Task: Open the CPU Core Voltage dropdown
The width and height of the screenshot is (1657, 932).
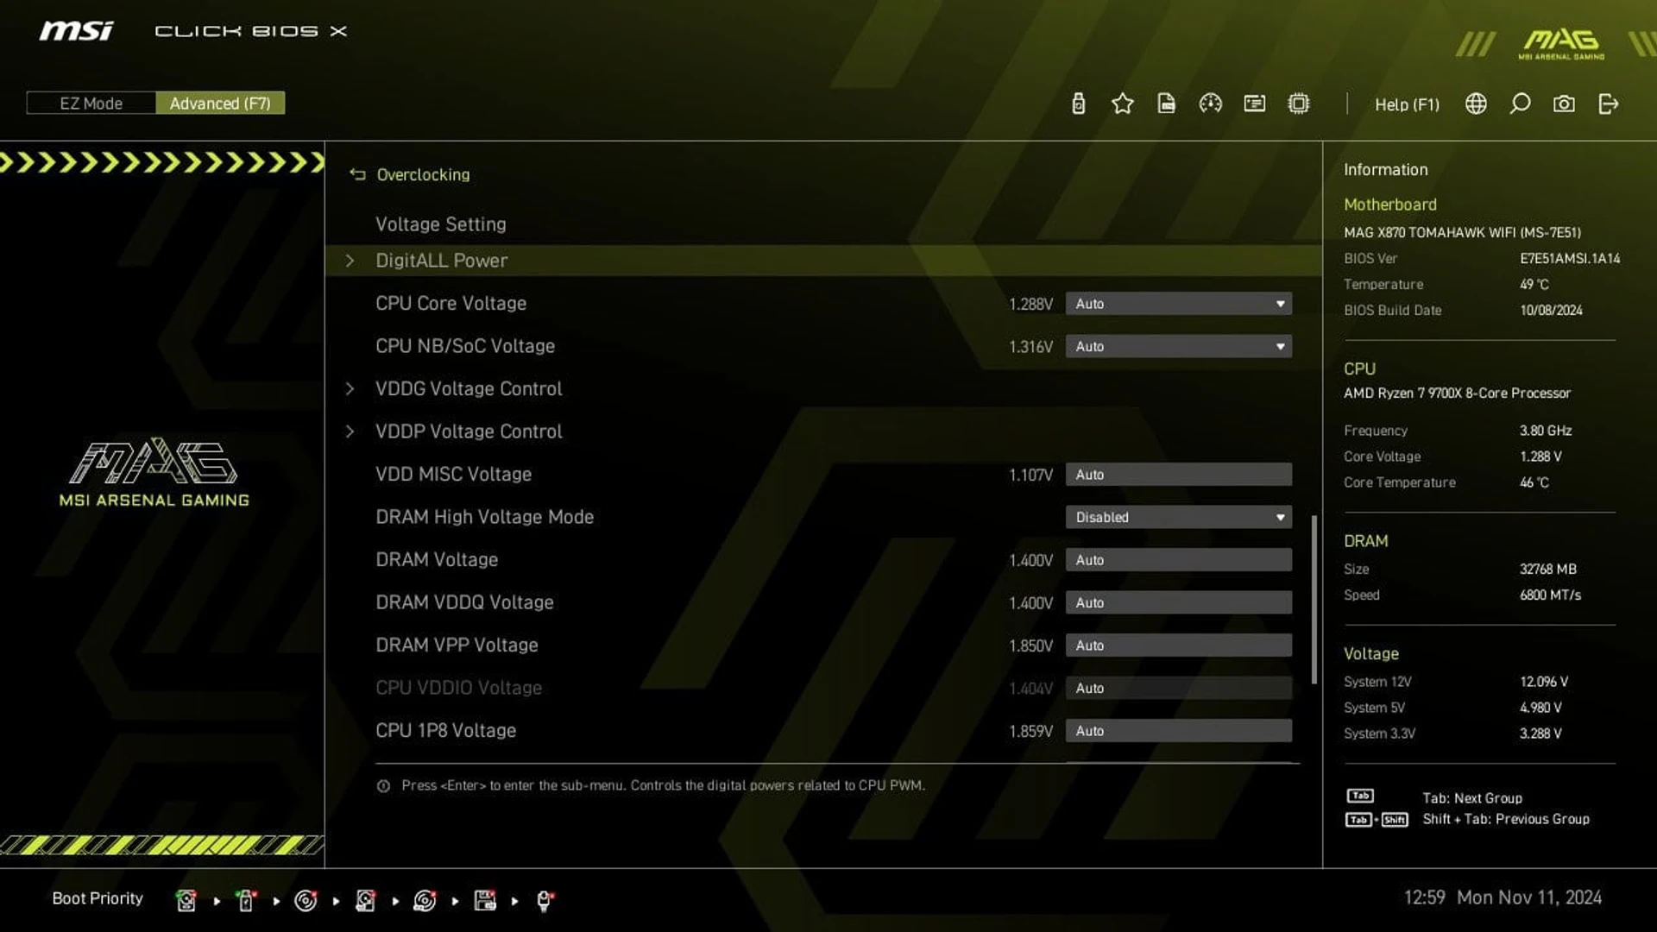Action: point(1178,304)
